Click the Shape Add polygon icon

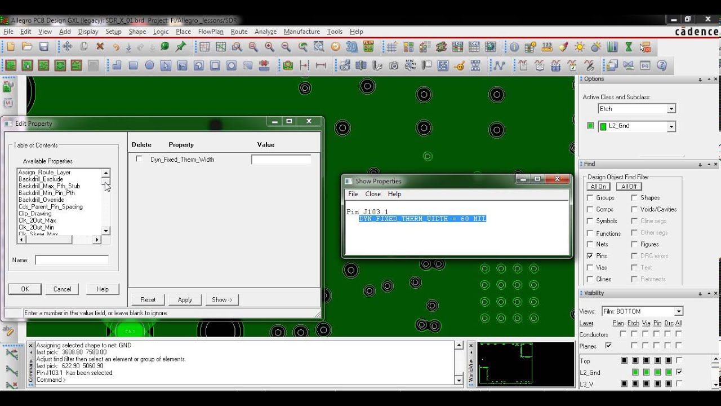[x=117, y=65]
